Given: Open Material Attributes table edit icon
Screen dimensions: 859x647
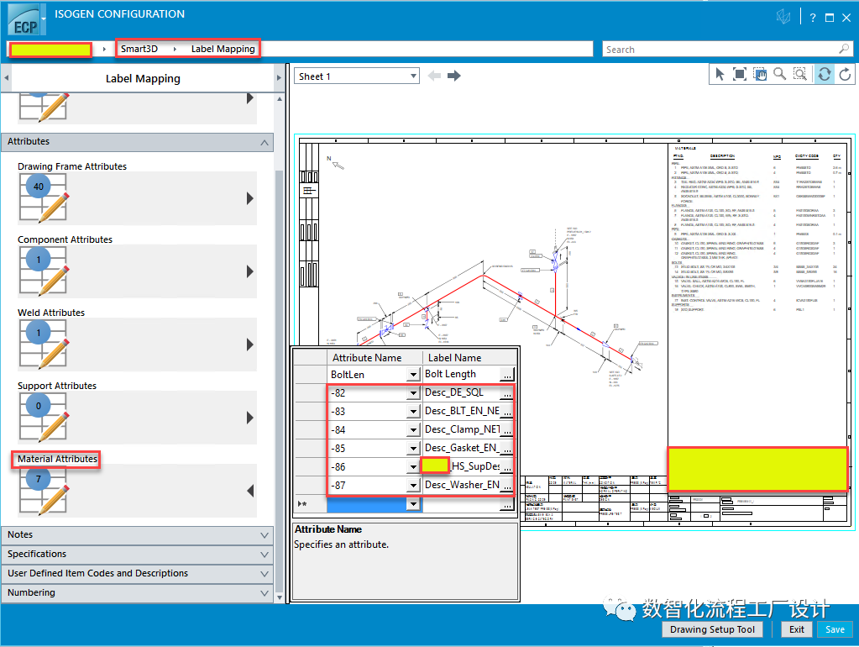Looking at the screenshot, I should [44, 491].
